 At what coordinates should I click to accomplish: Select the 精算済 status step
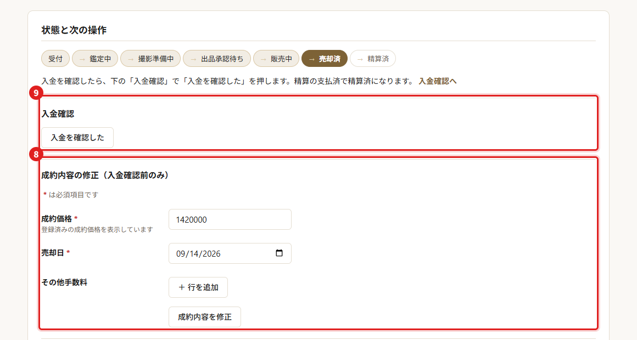[x=373, y=59]
